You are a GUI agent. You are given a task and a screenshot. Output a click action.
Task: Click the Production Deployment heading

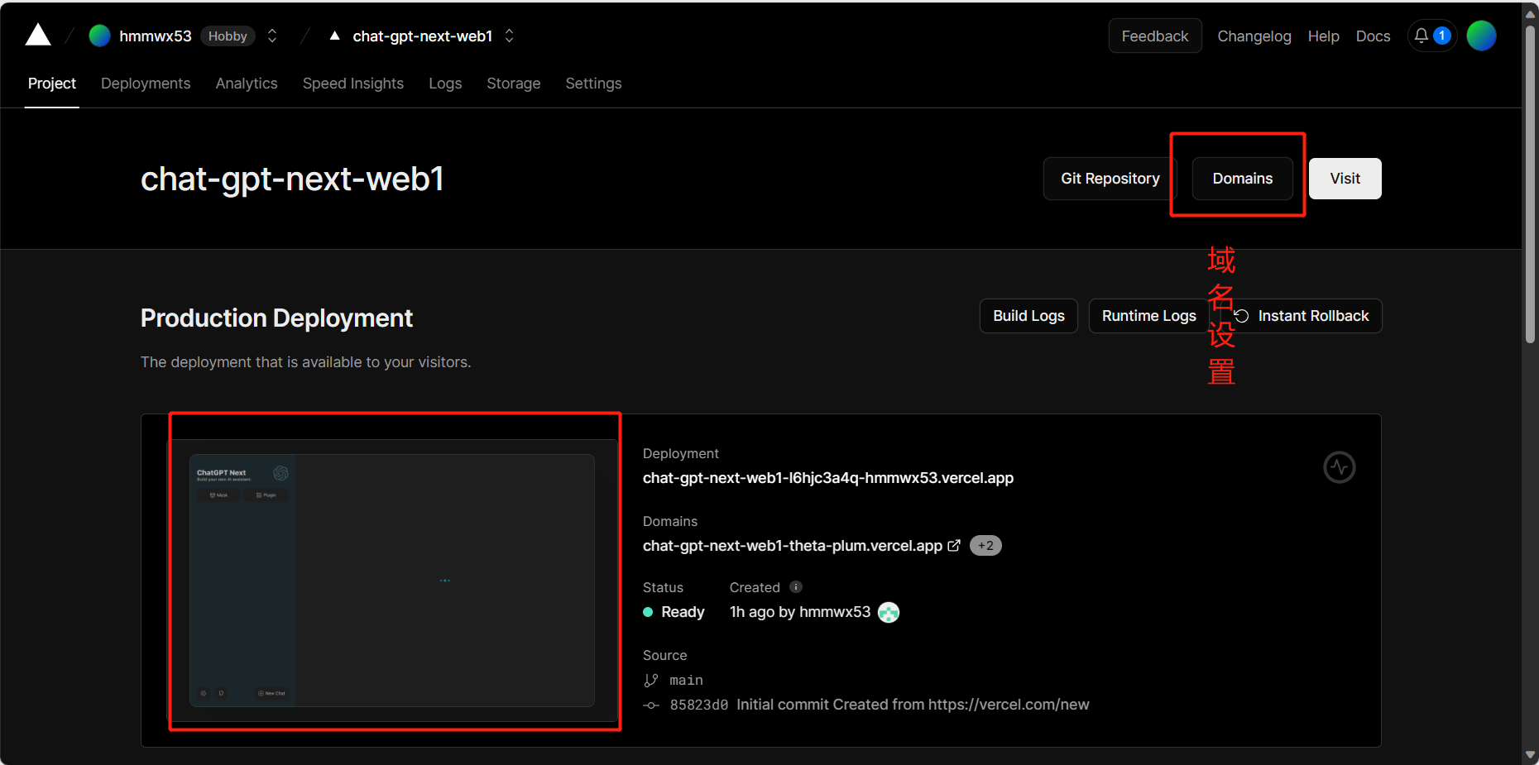pyautogui.click(x=276, y=318)
